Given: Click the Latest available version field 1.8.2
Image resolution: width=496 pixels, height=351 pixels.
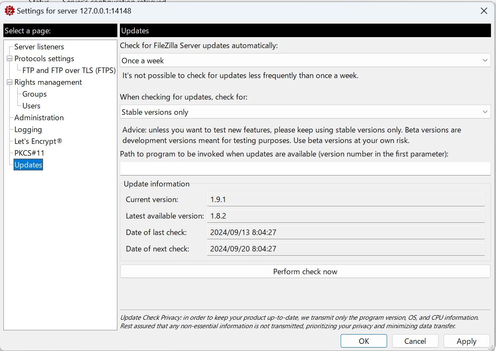Looking at the screenshot, I should click(x=346, y=216).
